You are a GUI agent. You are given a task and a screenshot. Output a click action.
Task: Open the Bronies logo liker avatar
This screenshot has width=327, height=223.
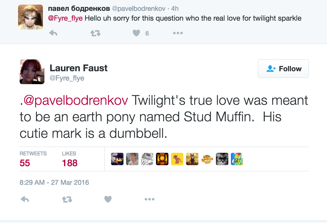click(x=207, y=159)
